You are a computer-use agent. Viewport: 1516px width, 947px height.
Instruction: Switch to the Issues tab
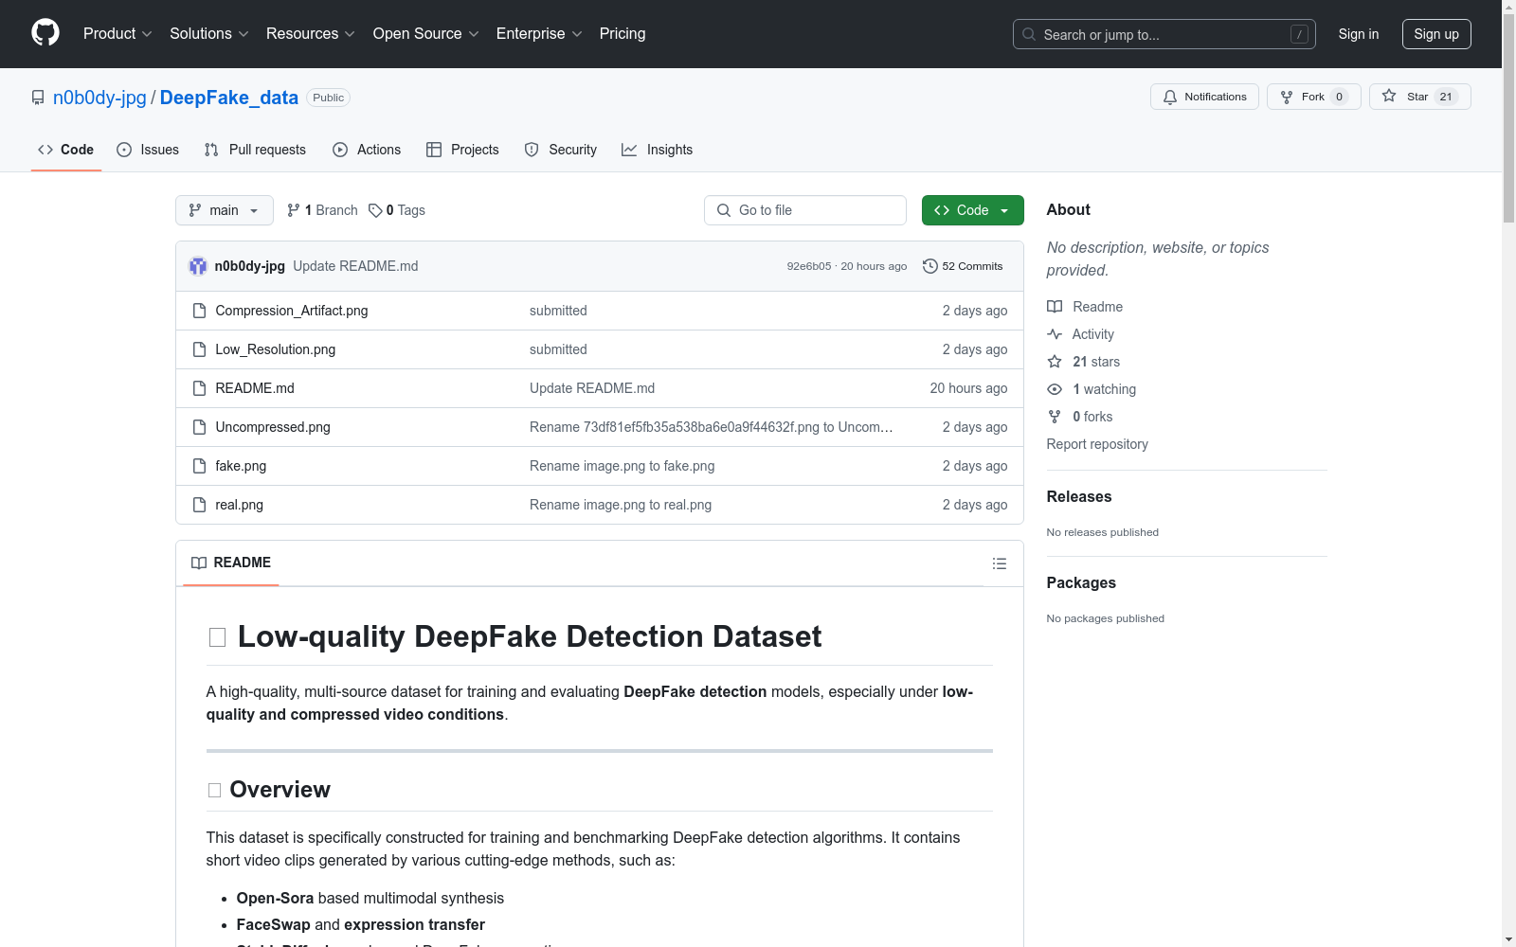point(148,150)
